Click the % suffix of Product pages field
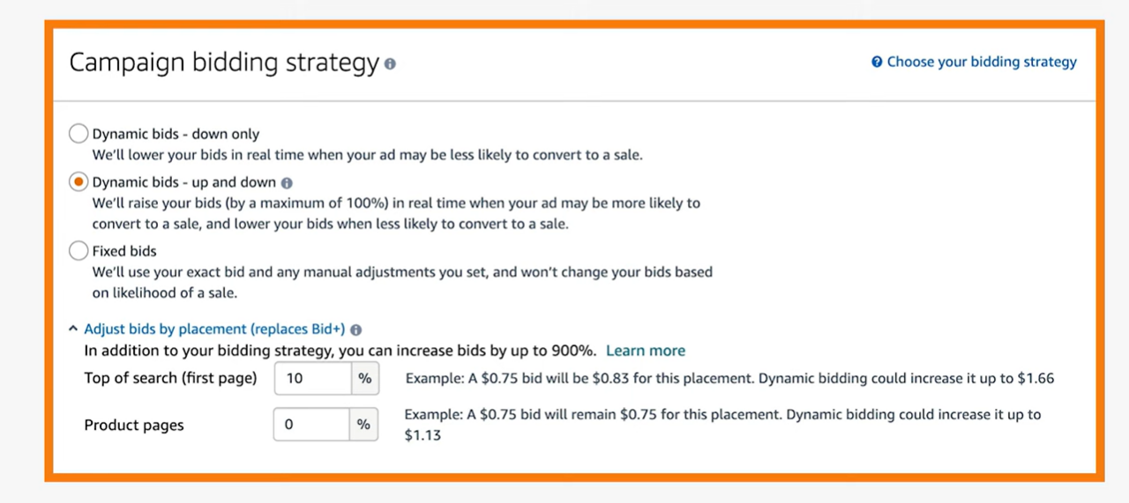 point(363,425)
